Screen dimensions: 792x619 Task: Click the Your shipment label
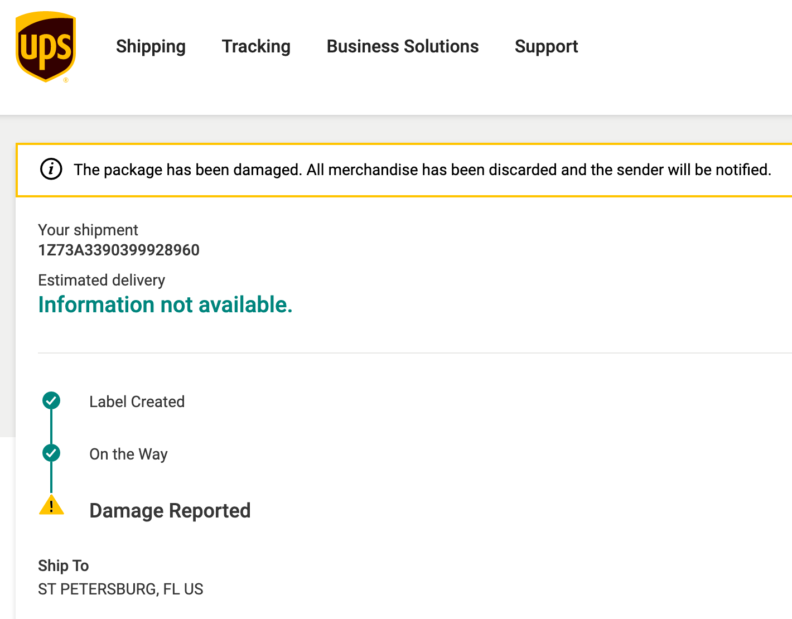tap(88, 230)
